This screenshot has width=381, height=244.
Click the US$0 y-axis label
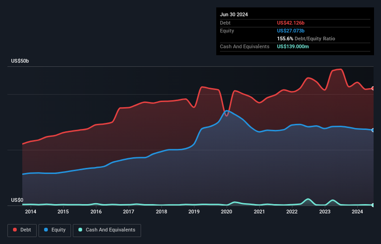click(x=17, y=200)
